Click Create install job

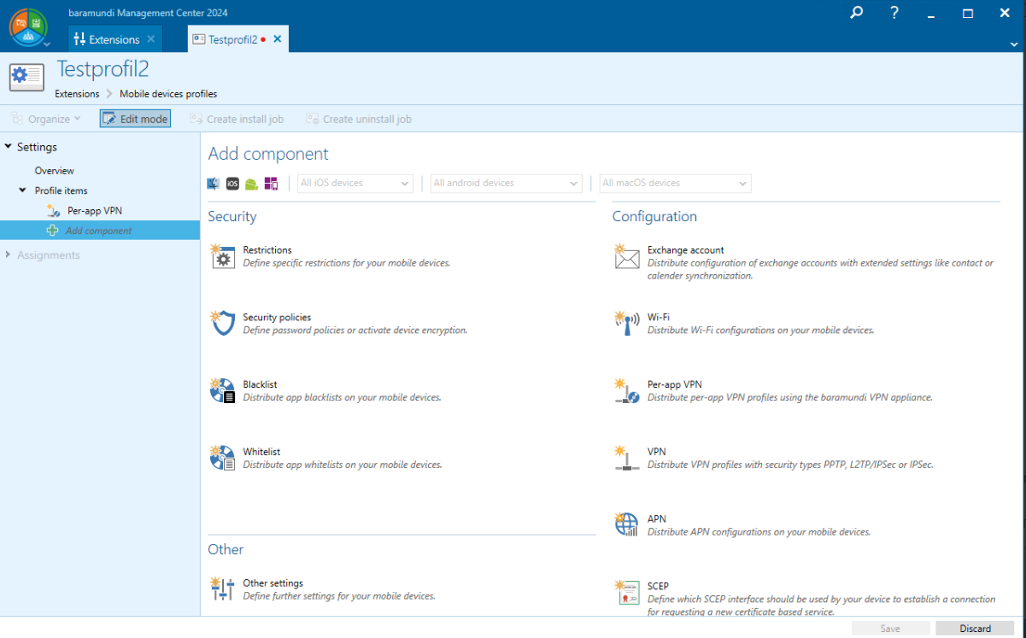[237, 119]
